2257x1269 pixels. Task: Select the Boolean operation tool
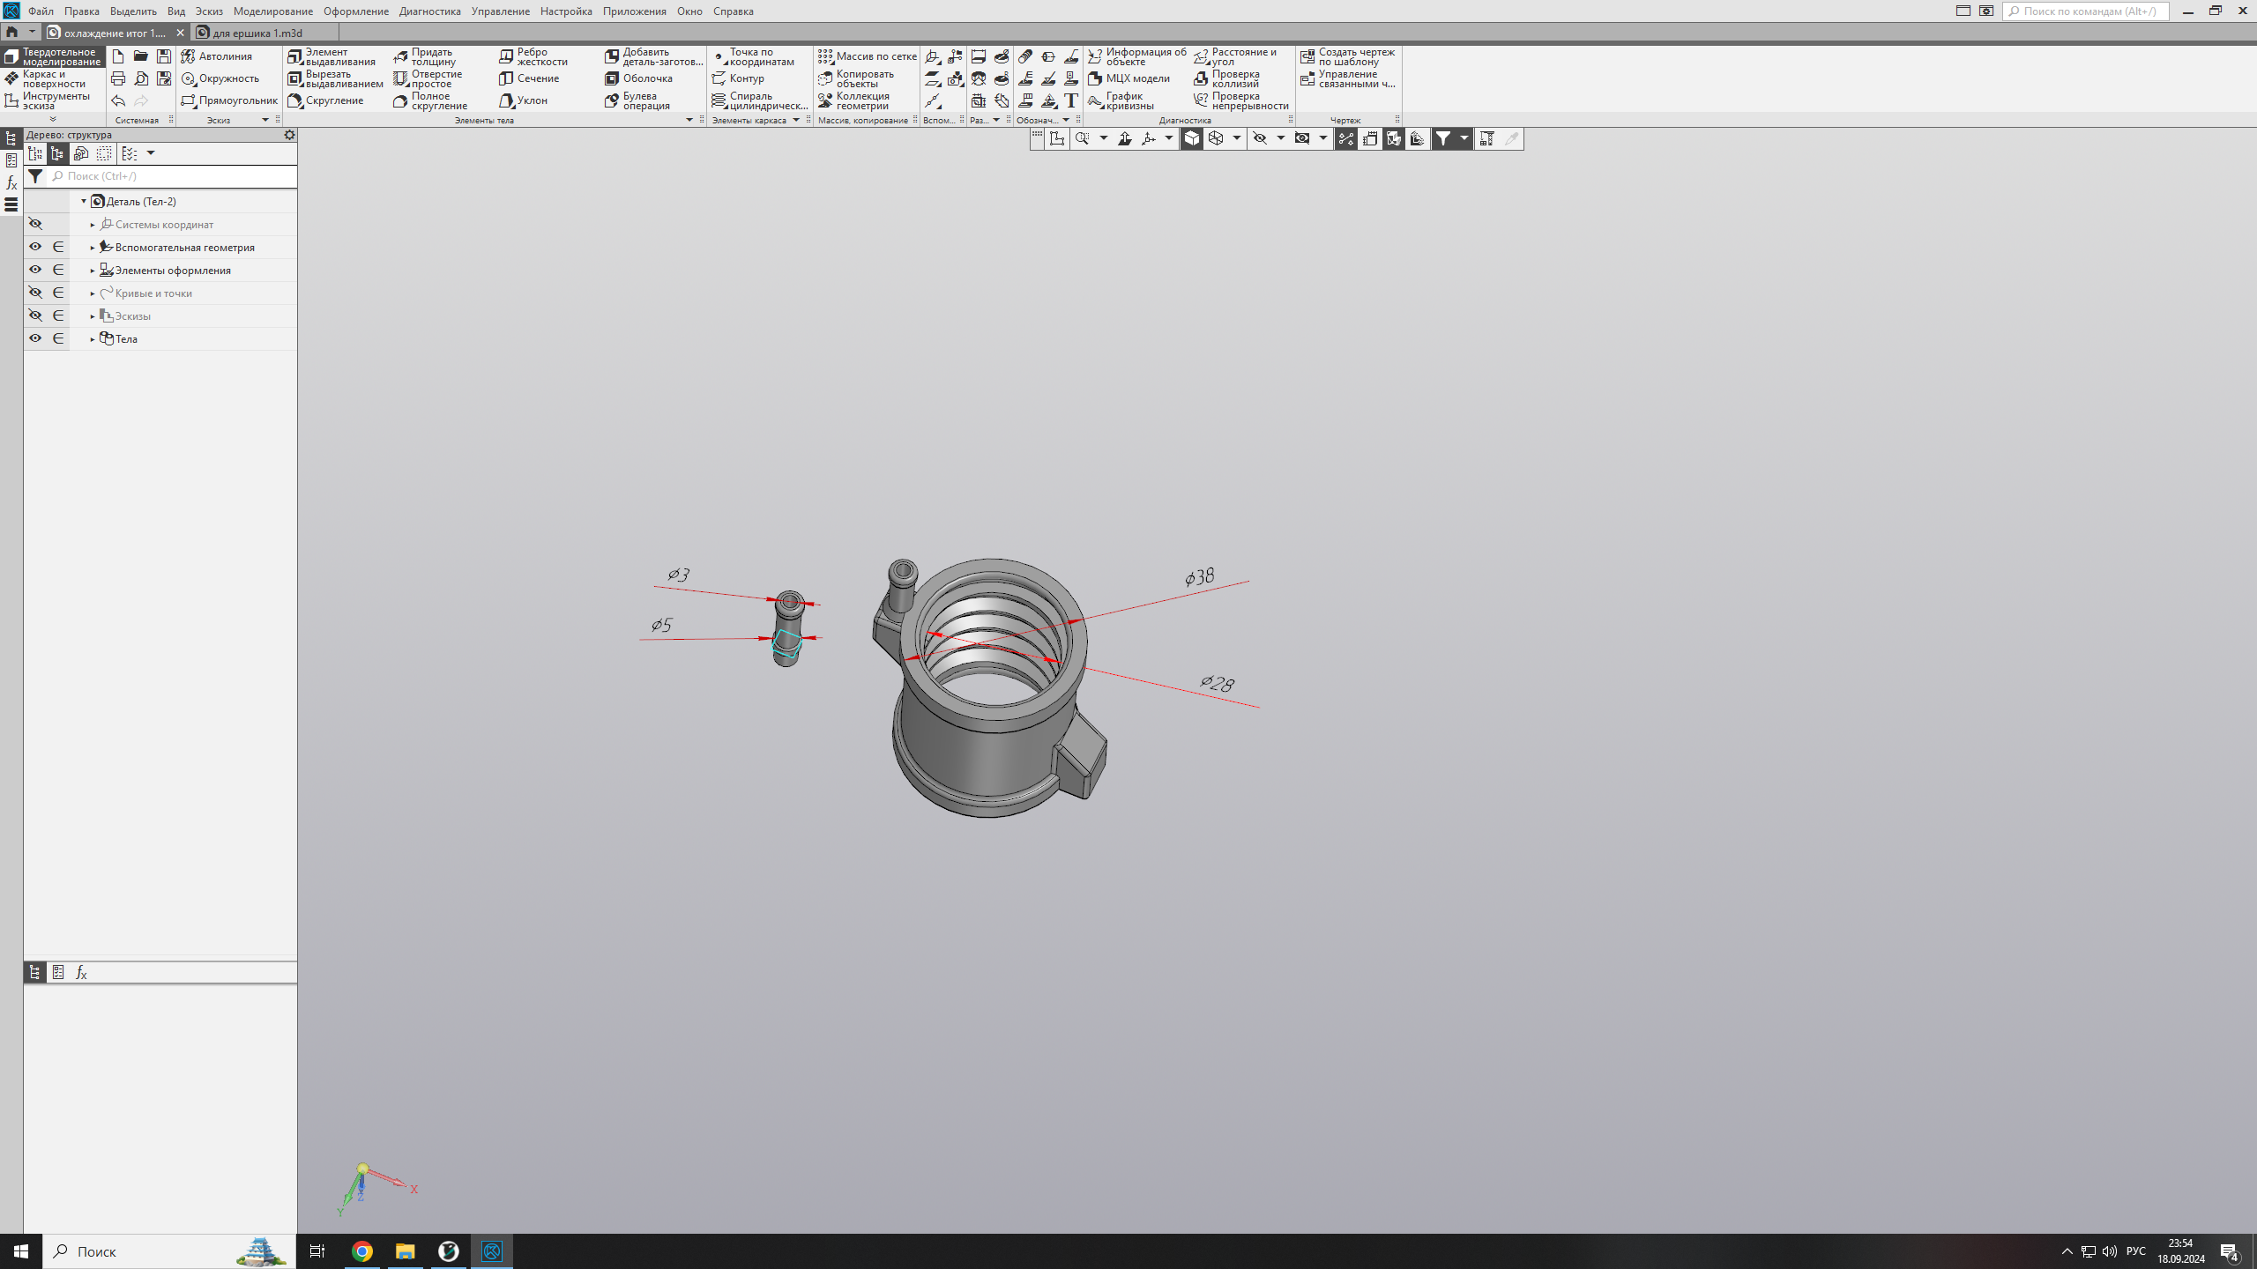pos(638,100)
